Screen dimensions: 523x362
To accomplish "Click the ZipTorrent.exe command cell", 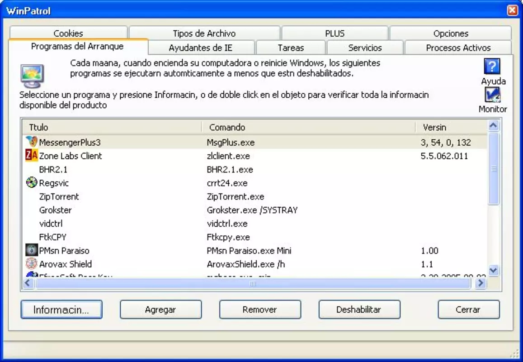I will (x=236, y=196).
